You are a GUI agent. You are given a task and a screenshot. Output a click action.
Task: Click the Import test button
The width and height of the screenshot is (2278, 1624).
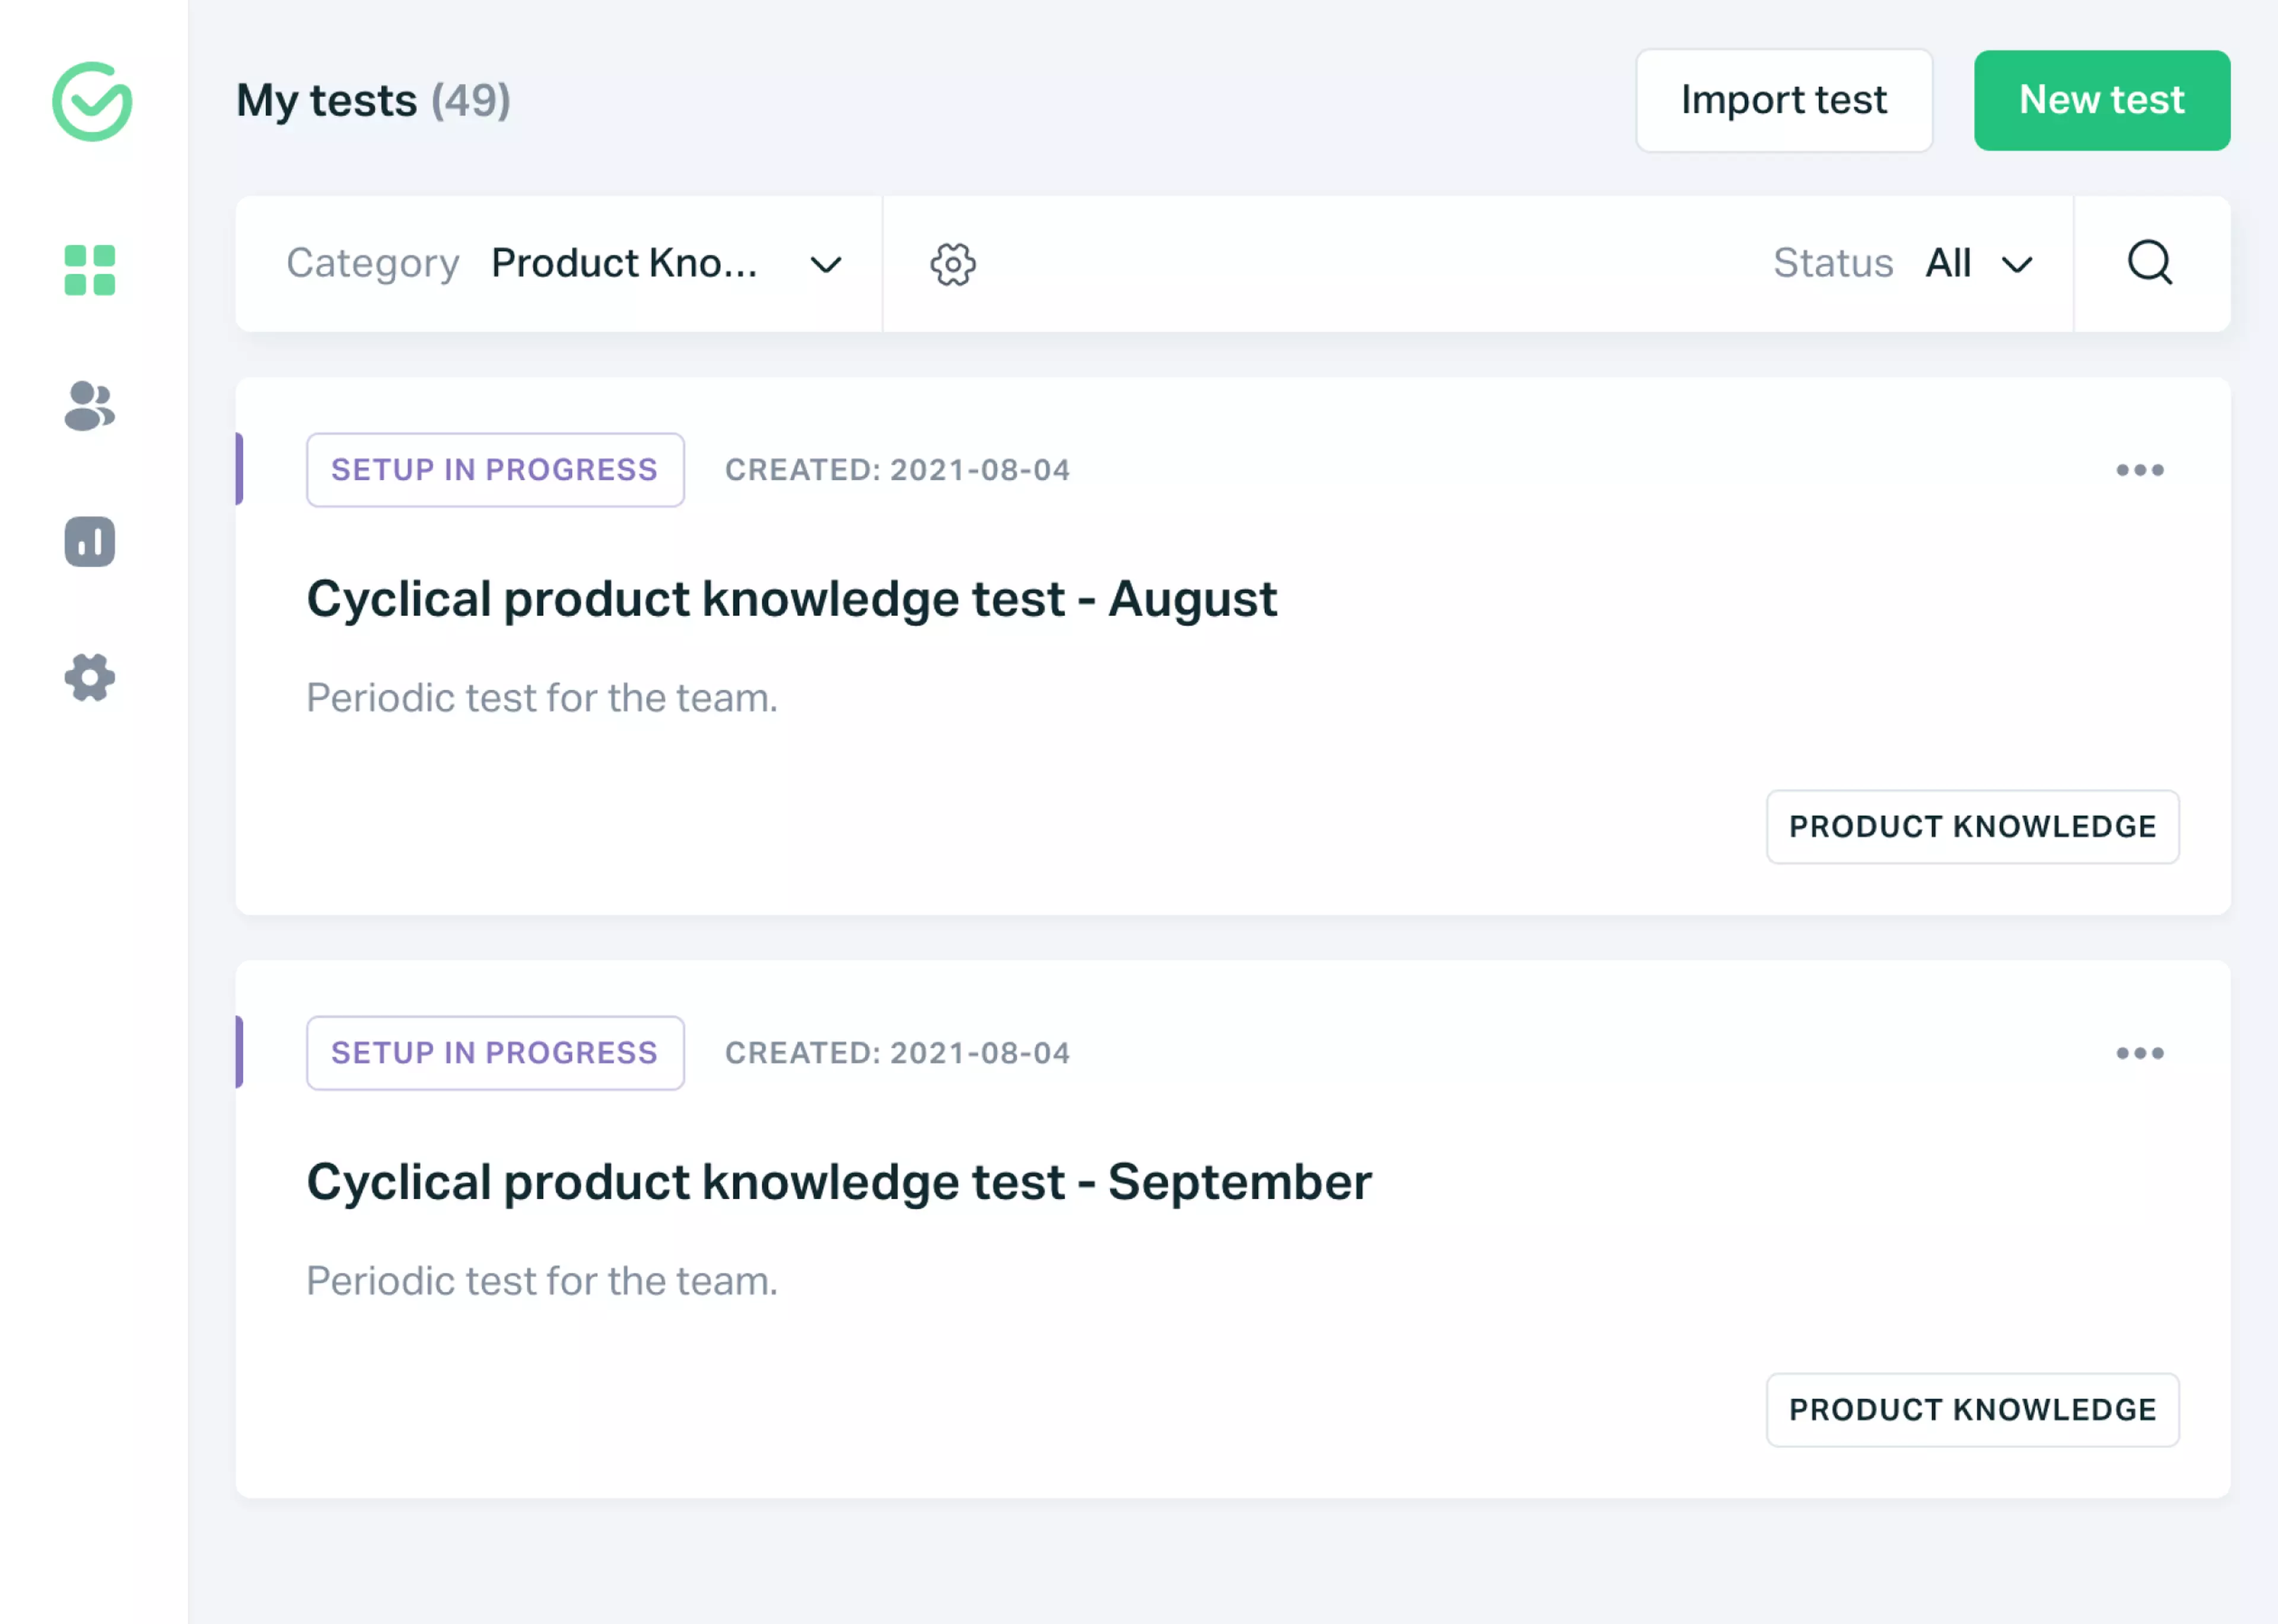[1783, 99]
